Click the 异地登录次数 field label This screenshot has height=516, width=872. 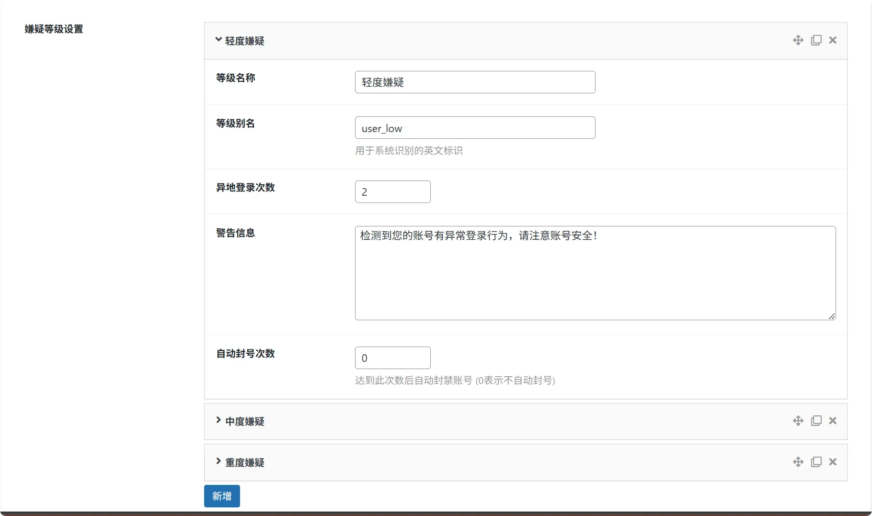pos(245,188)
